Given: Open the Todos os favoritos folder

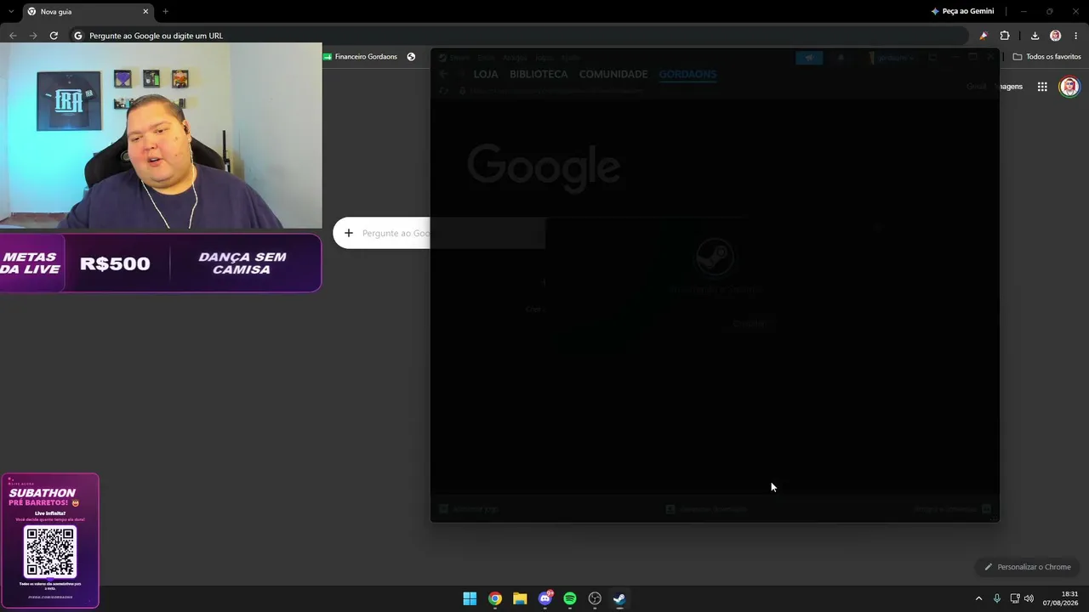Looking at the screenshot, I should click(x=1047, y=57).
